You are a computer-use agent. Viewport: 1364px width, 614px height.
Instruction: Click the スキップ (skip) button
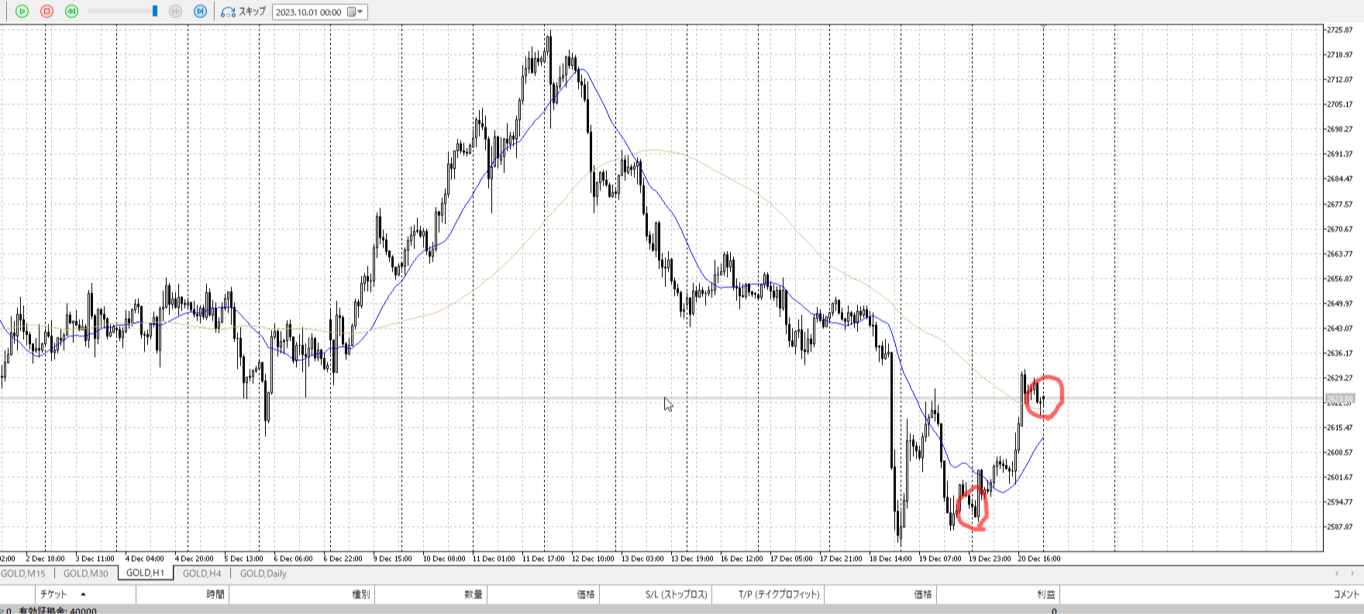tap(243, 12)
